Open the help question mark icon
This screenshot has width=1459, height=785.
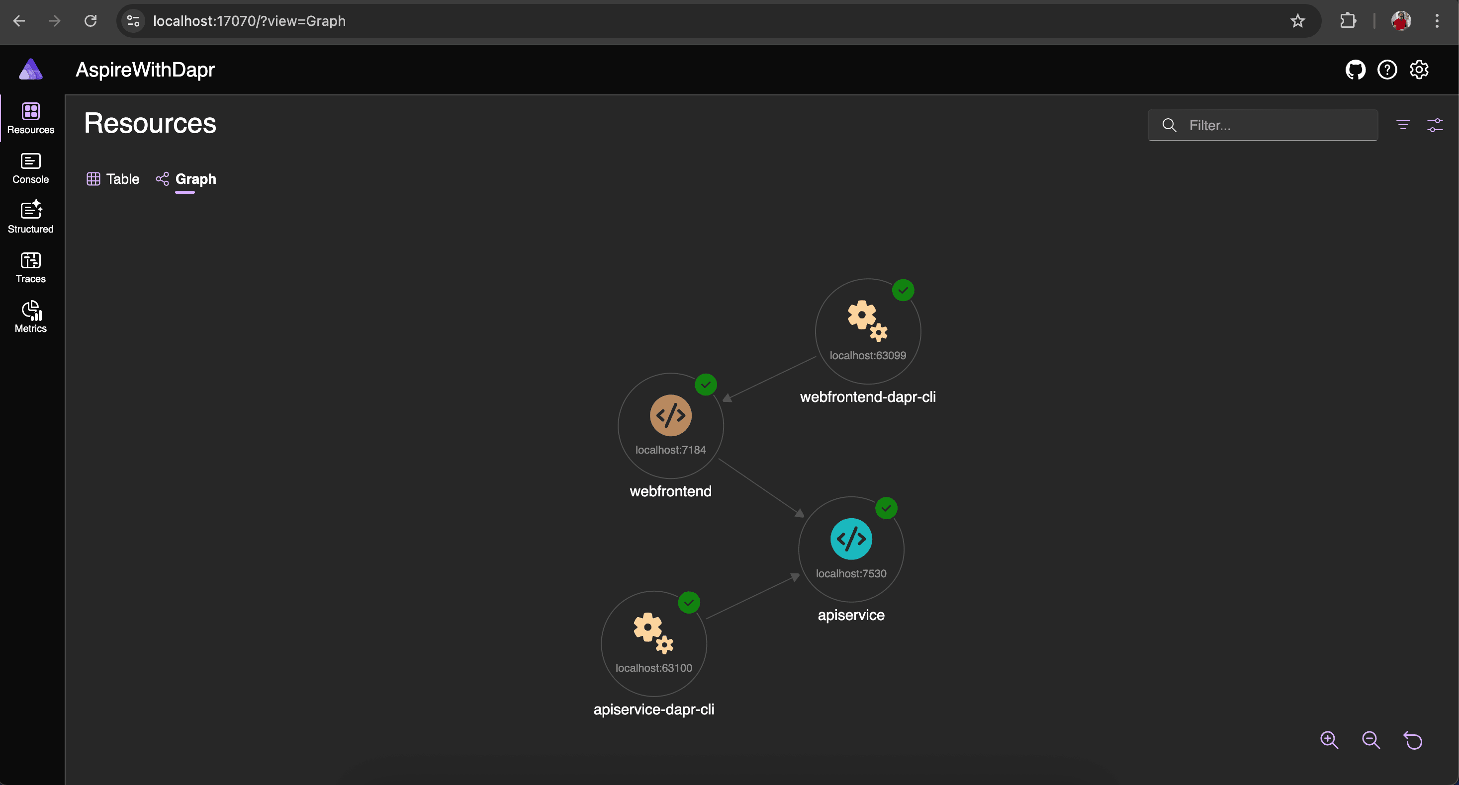click(1387, 70)
